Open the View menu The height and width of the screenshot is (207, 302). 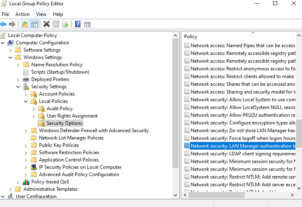coord(41,14)
